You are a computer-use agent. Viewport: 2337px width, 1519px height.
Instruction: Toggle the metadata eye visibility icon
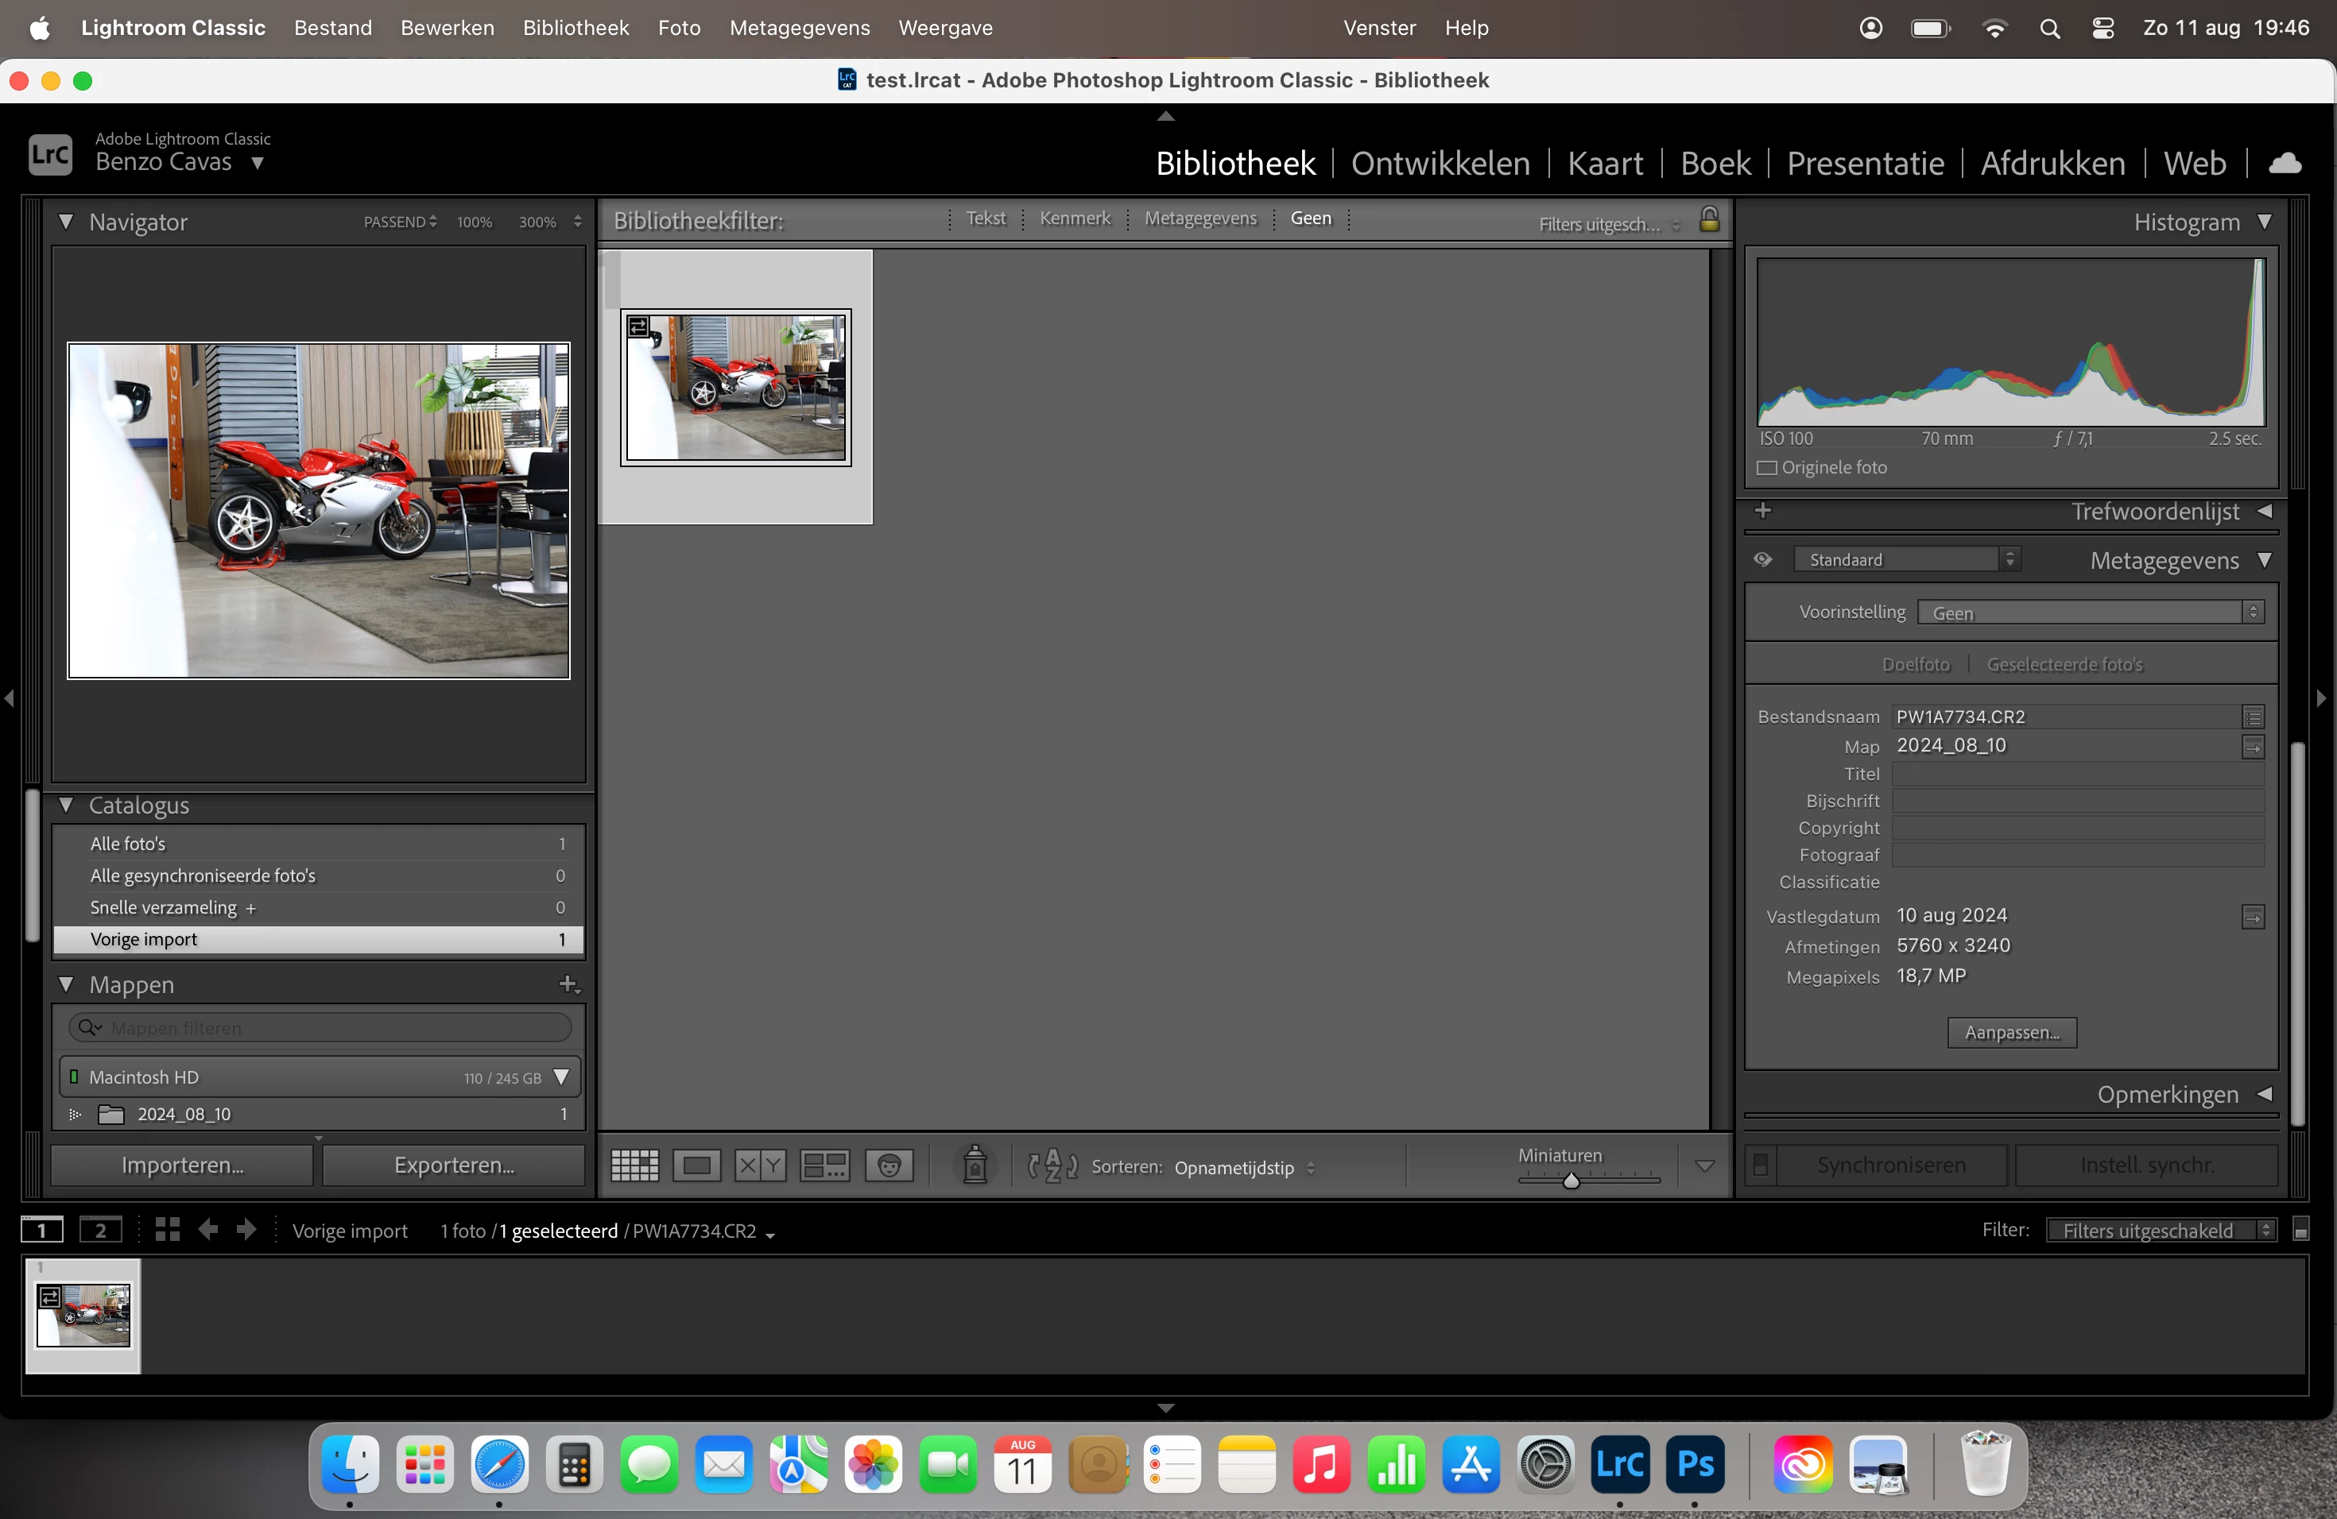point(1764,559)
